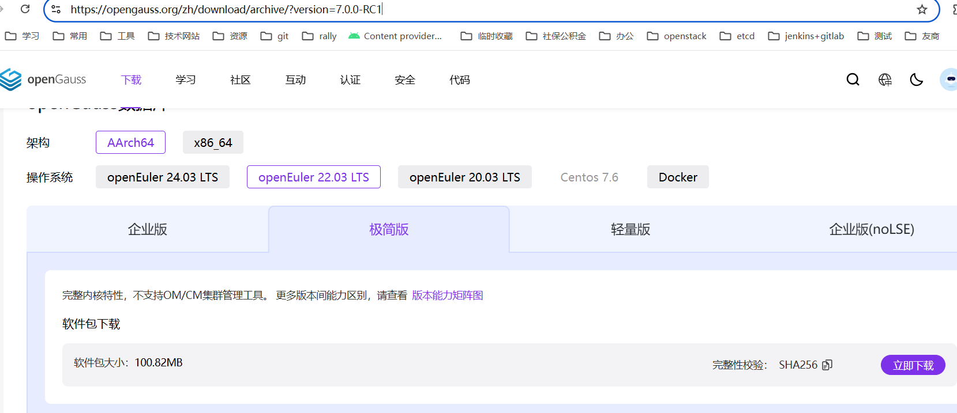Choose openEuler 24.03 LTS system
Screen dimensions: 957x413
[x=163, y=177]
